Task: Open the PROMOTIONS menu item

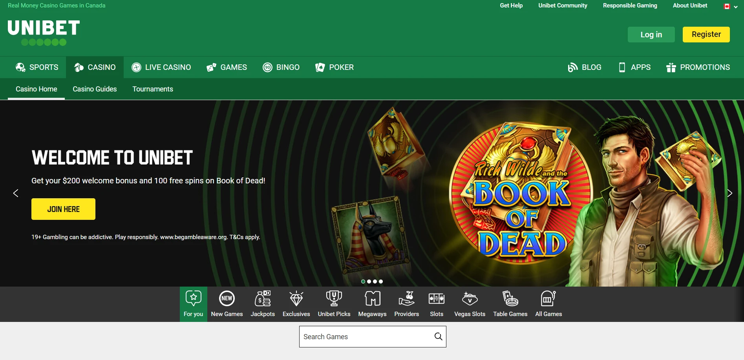Action: coord(698,67)
